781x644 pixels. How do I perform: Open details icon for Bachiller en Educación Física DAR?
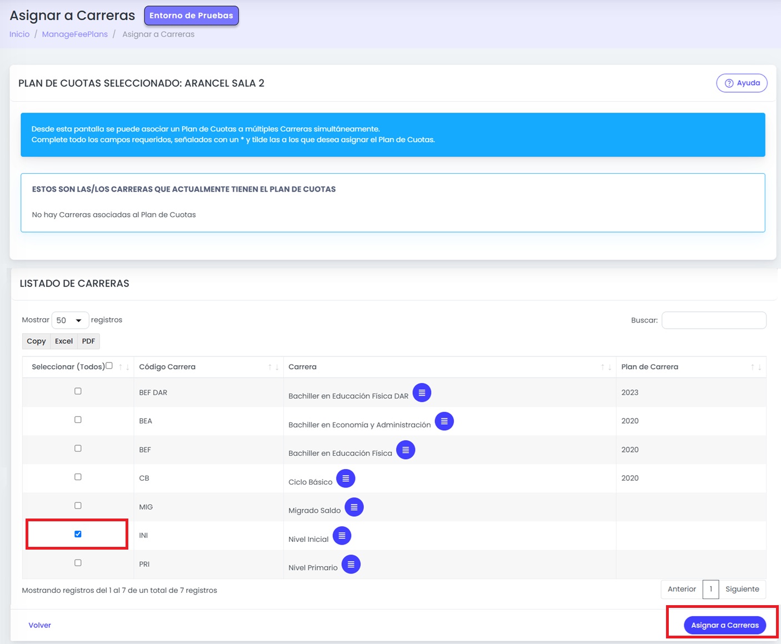click(x=422, y=393)
